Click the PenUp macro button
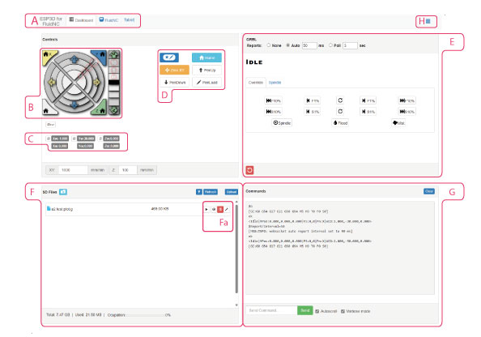 tap(206, 70)
